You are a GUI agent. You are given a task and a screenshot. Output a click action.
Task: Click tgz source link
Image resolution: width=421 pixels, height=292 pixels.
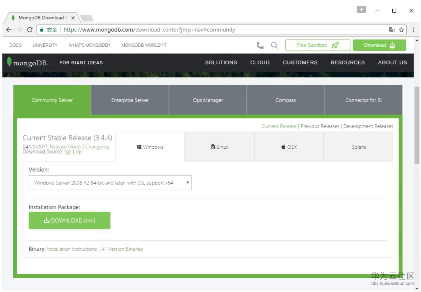pyautogui.click(x=68, y=152)
